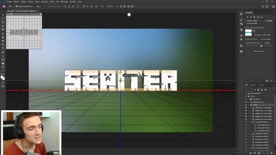Toggle the Ombres portées checkbox
Image resolution: width=276 pixels, height=155 pixels.
coord(246,23)
